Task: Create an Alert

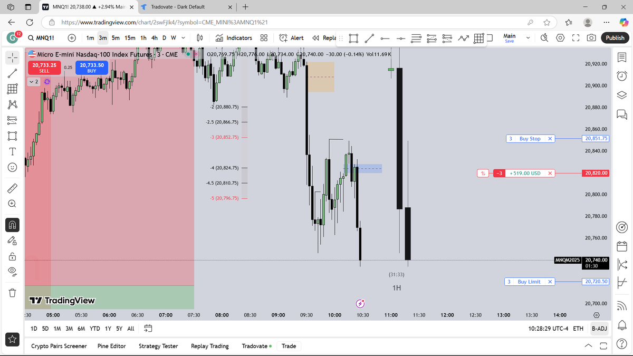Action: [x=291, y=38]
